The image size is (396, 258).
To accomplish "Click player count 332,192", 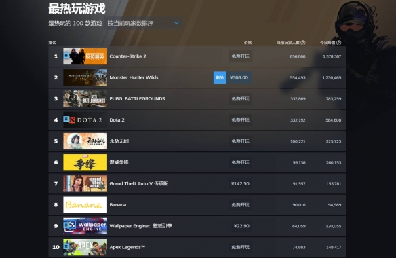I will pos(298,120).
